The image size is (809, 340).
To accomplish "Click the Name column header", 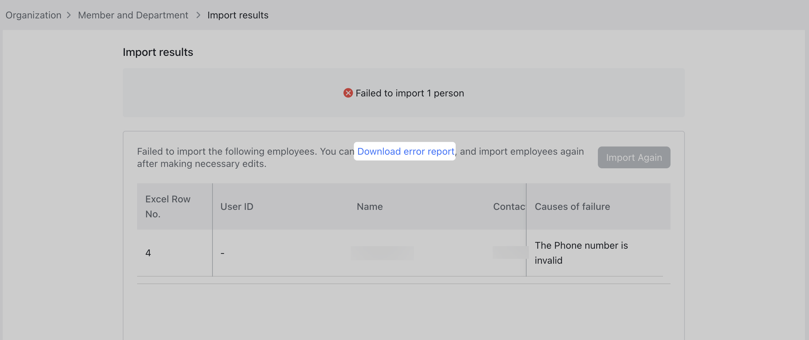I will (x=369, y=206).
